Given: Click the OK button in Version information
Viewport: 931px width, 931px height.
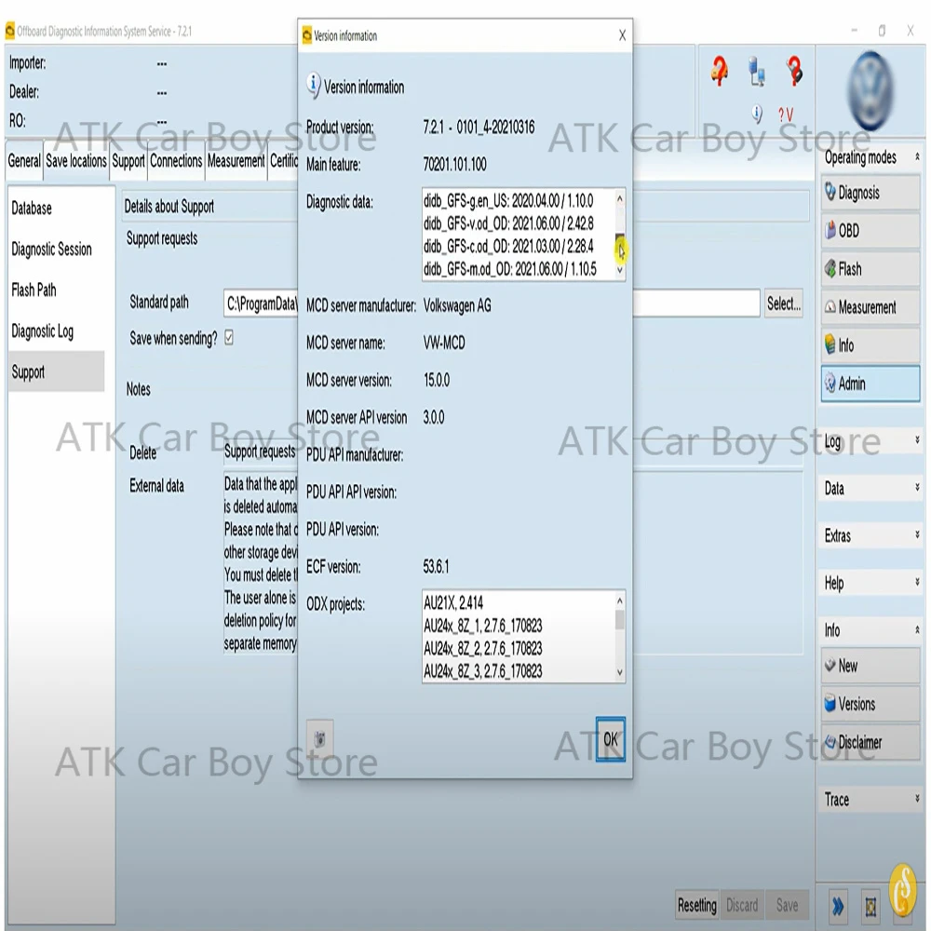Looking at the screenshot, I should [x=610, y=739].
